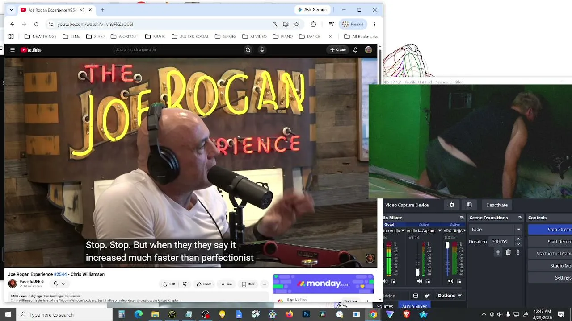Show hidden system tray icons
Image resolution: width=572 pixels, height=321 pixels.
(484, 315)
